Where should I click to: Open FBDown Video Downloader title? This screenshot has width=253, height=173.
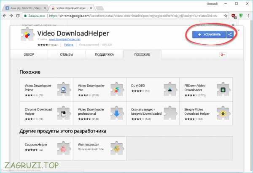(195, 88)
